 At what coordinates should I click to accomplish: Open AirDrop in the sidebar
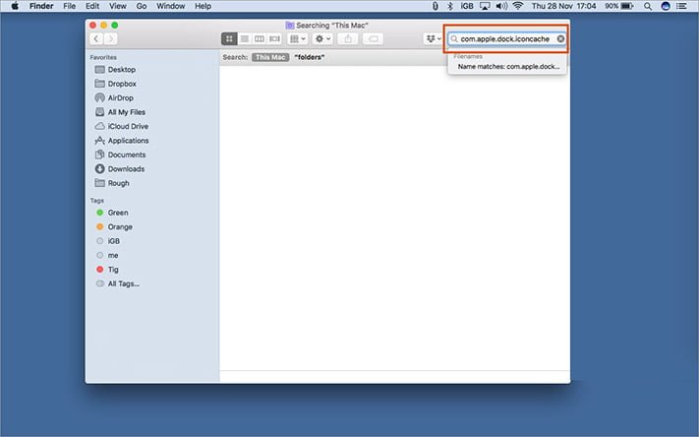pos(114,97)
